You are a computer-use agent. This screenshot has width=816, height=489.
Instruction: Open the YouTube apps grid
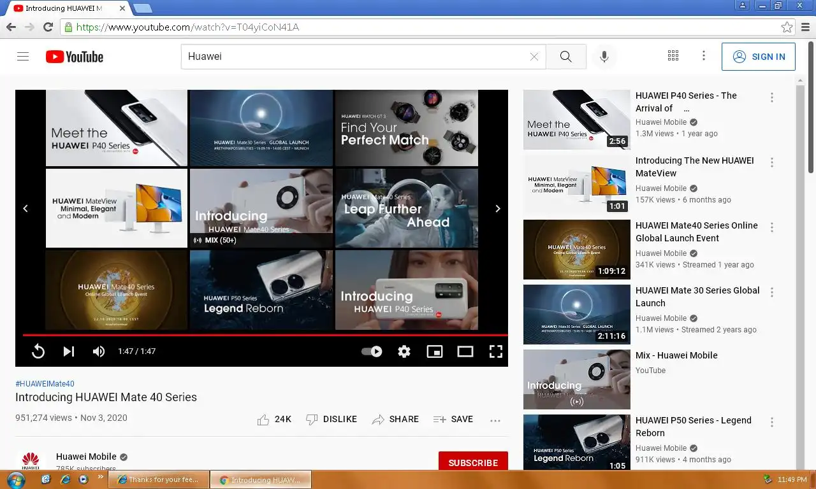673,56
